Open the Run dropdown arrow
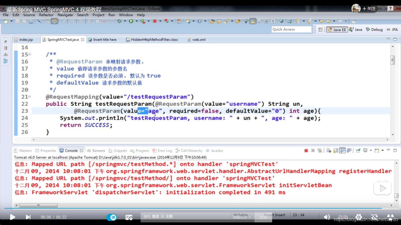 tap(136, 21)
